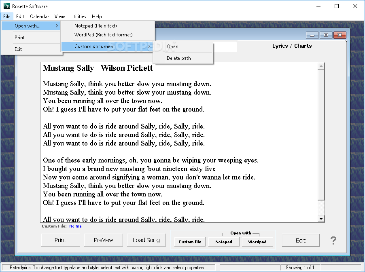Click the Custom file button
365x272 pixels.
pos(190,242)
